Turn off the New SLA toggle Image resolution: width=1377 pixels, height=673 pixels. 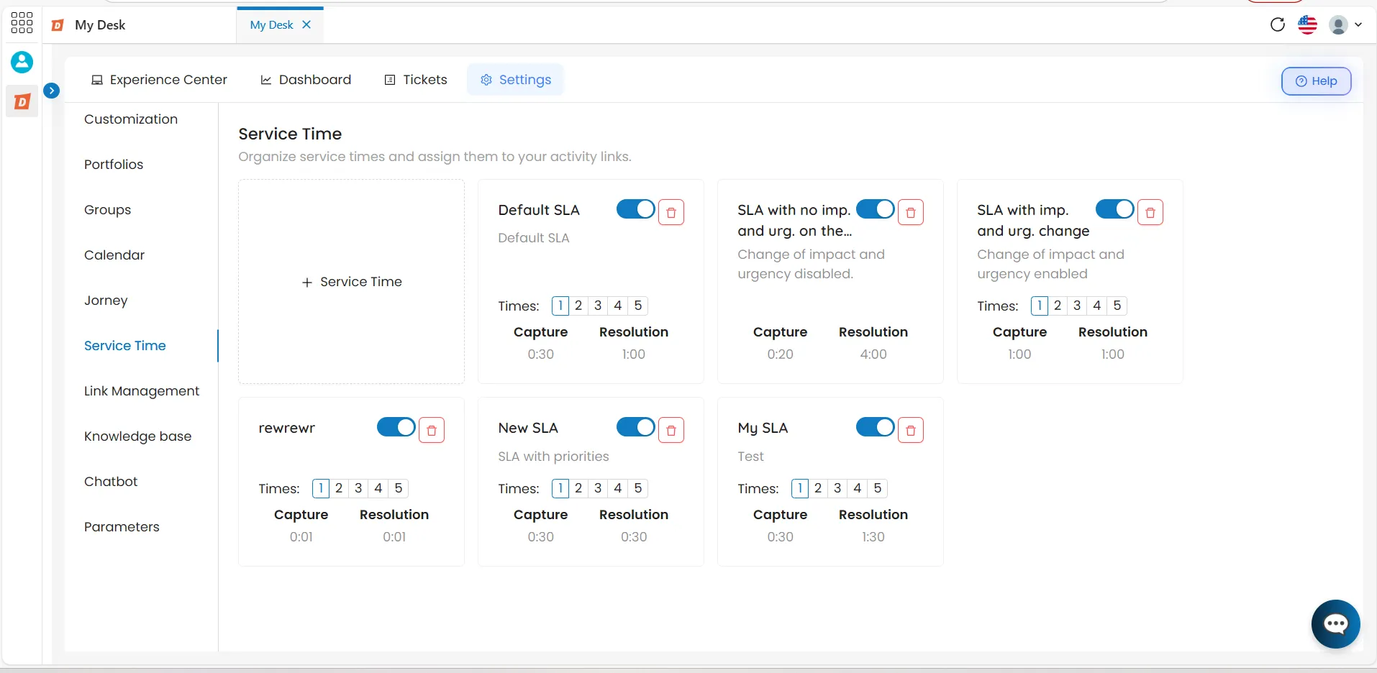[x=636, y=427]
